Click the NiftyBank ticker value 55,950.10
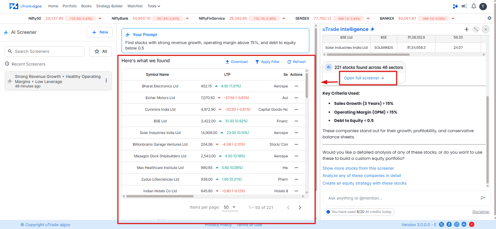Viewport: 496px width, 229px height. click(x=142, y=18)
